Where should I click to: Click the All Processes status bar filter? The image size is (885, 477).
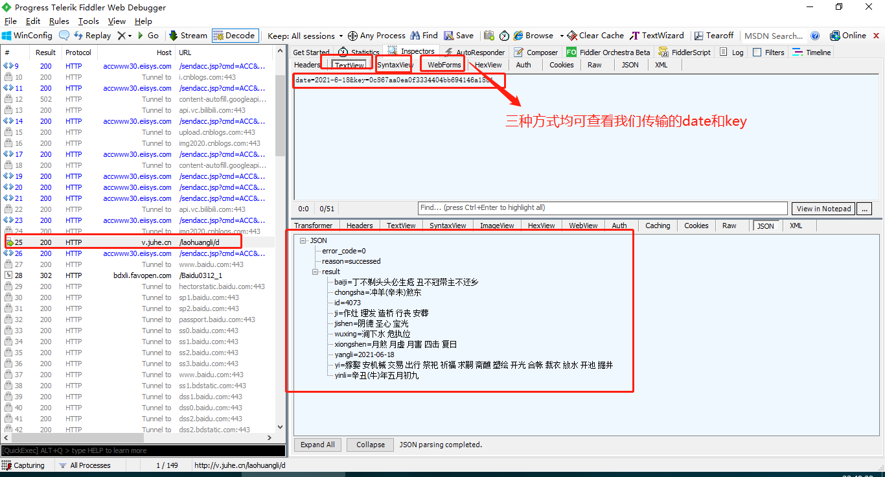tap(84, 465)
